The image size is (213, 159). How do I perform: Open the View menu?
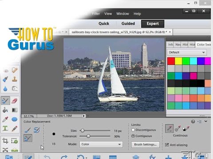coord(108,14)
